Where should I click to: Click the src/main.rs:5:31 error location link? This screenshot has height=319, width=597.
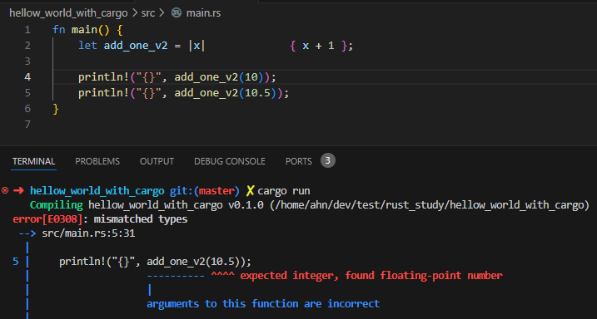(x=88, y=233)
